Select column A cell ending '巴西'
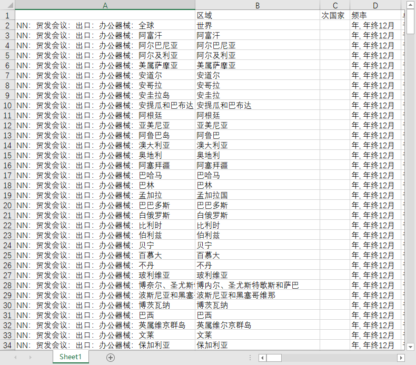The image size is (416, 365). point(105,315)
